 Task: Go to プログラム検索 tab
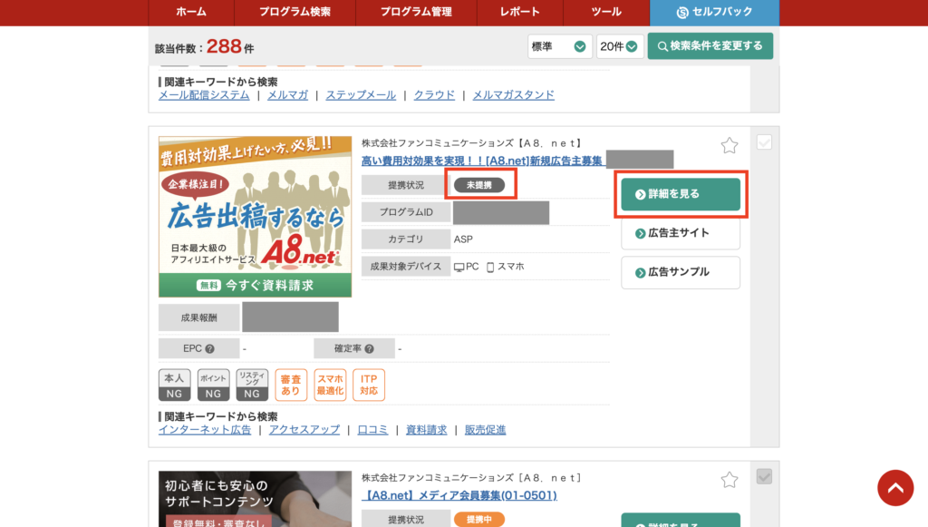[295, 12]
